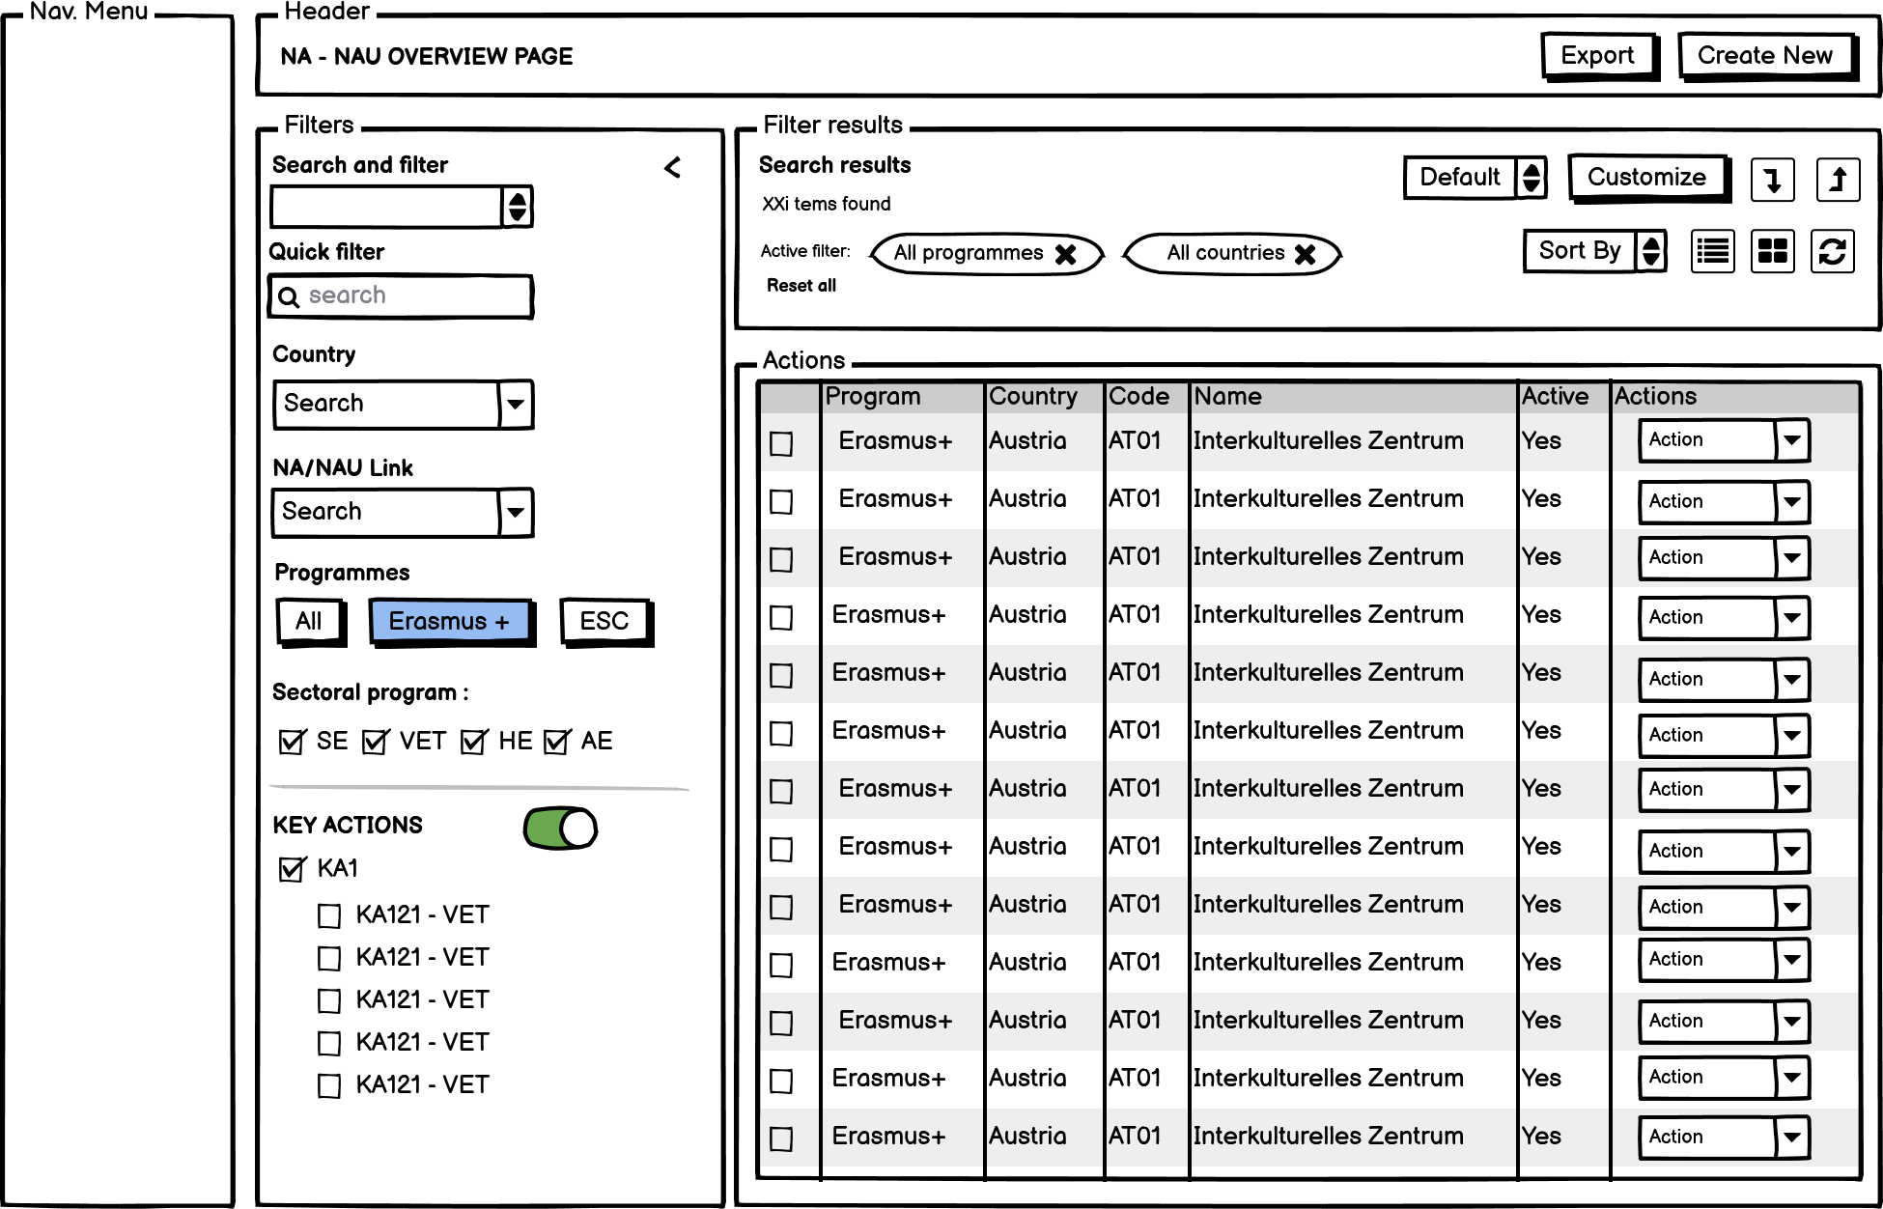
Task: Uncheck the VET sectoral program checkbox
Action: 375,742
